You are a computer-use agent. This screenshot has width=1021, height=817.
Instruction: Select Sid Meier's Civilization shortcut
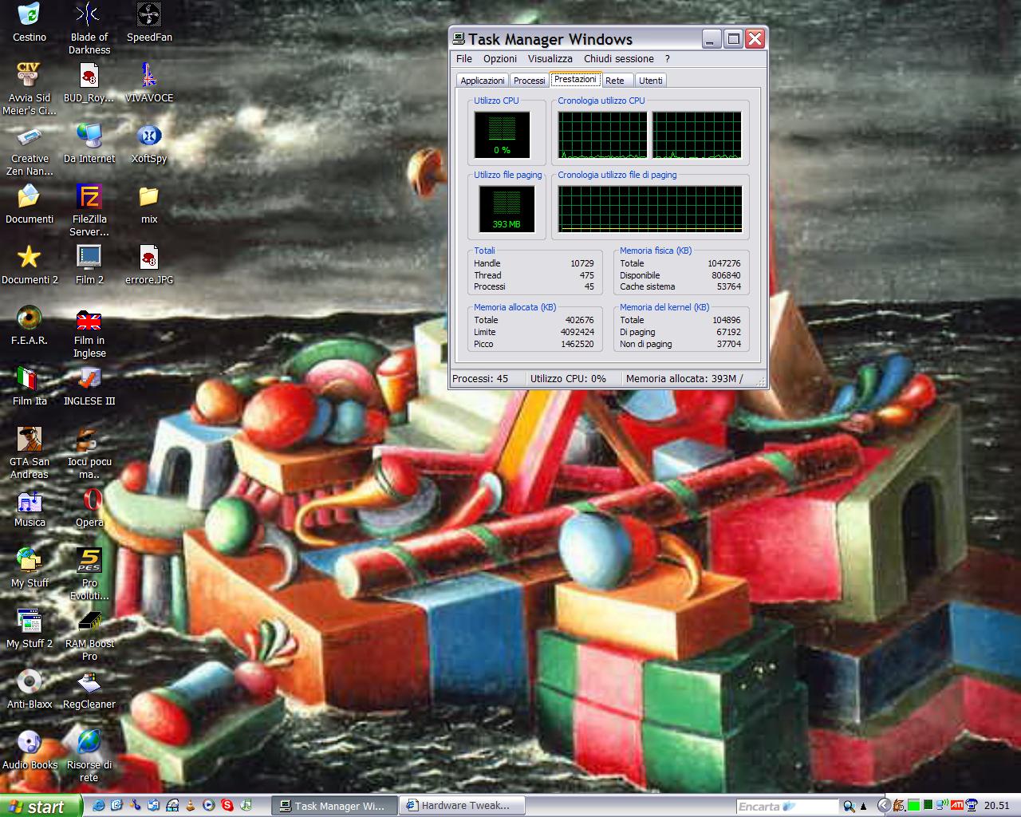tap(29, 90)
